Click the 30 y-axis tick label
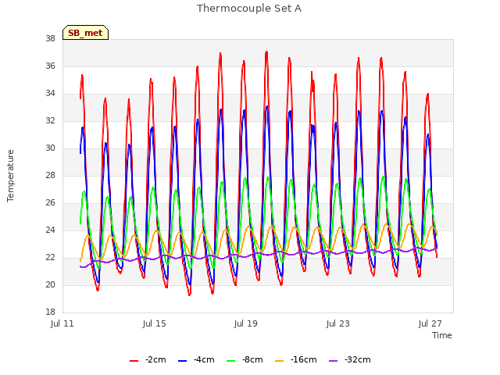500x375 pixels. (50, 148)
